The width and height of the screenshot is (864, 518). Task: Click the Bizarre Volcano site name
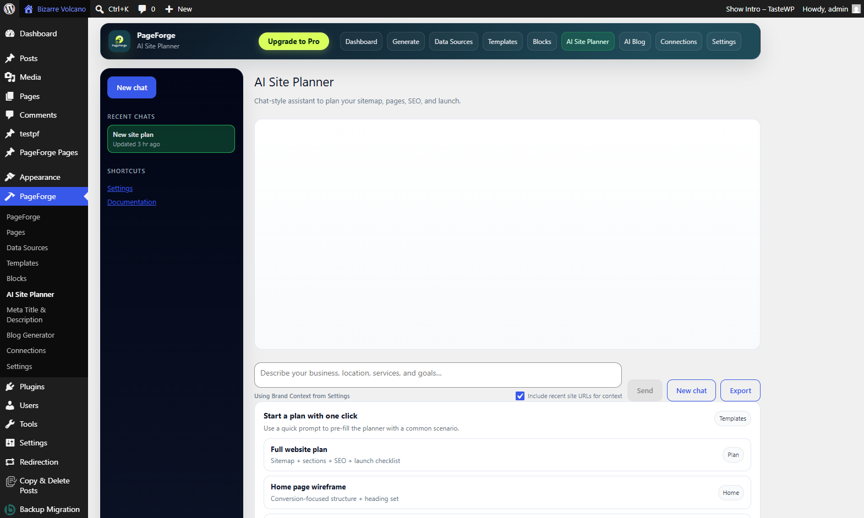[62, 9]
